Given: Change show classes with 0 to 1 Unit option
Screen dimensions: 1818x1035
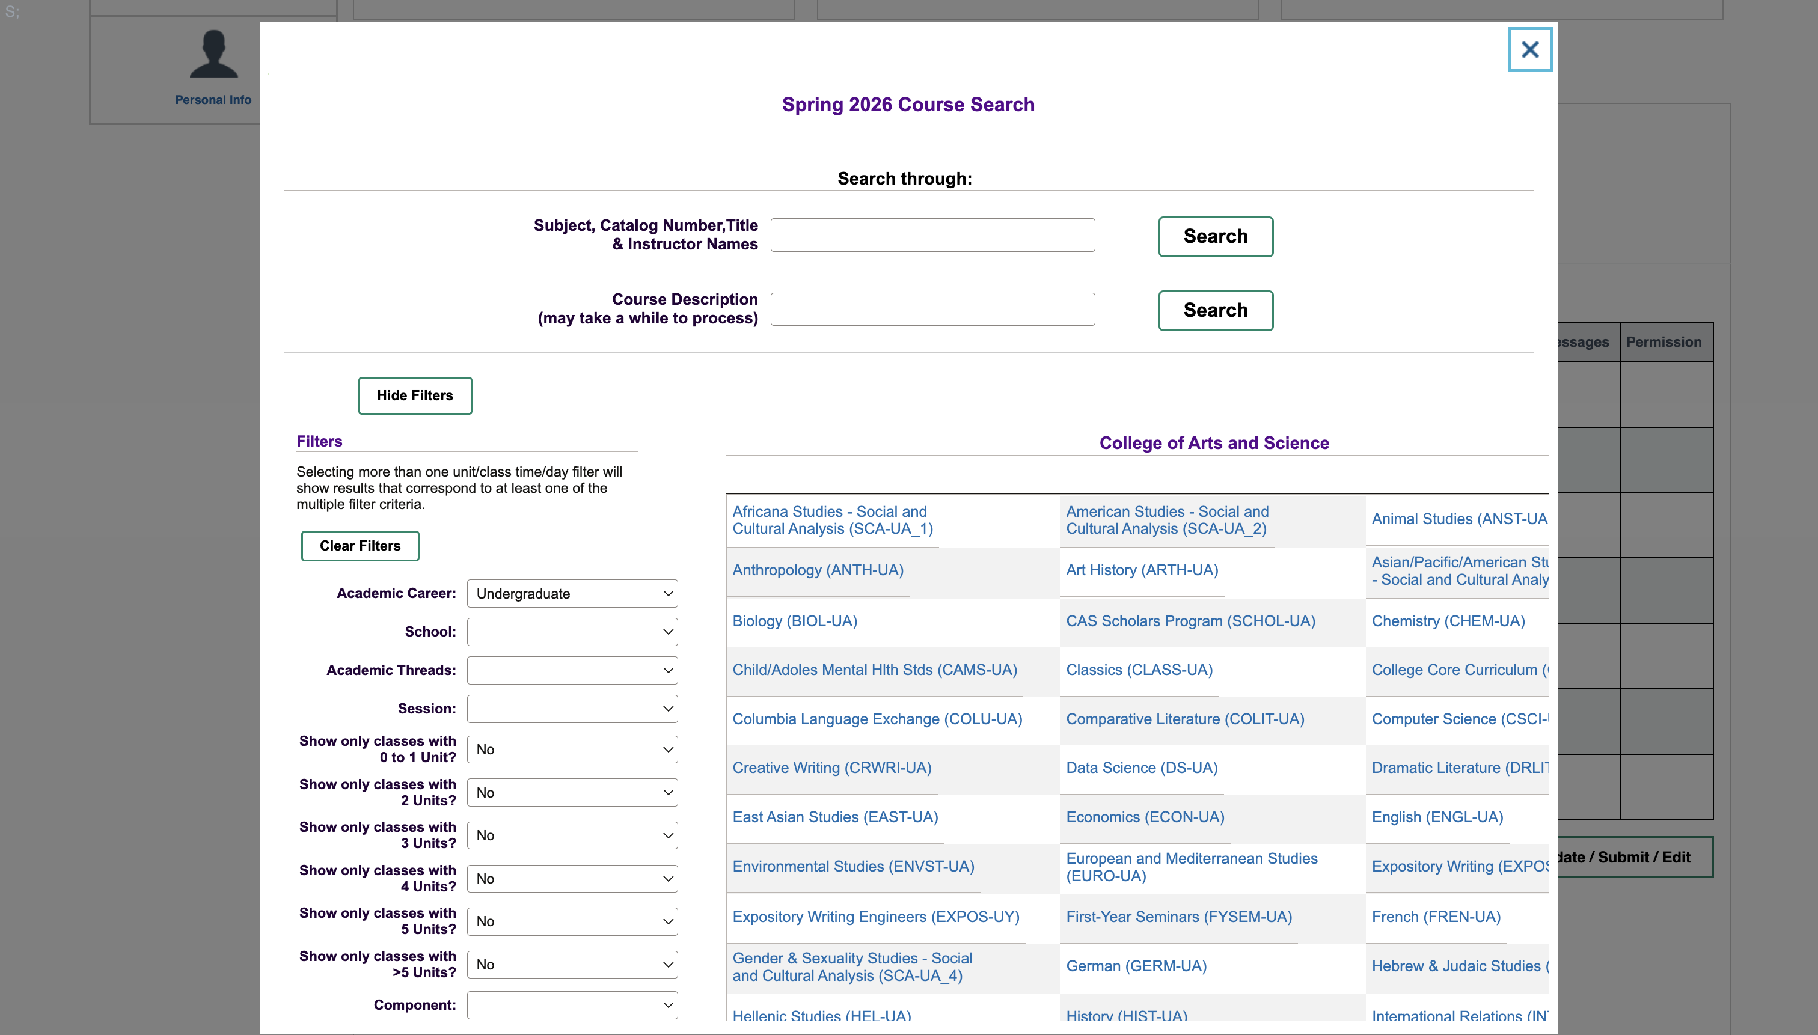Looking at the screenshot, I should (x=571, y=748).
